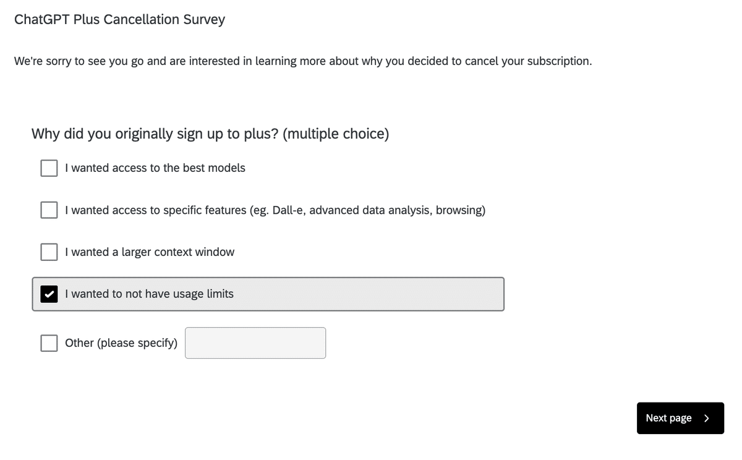Select the 'I wanted access to the best models' label
Screen dimensions: 742x460
155,168
